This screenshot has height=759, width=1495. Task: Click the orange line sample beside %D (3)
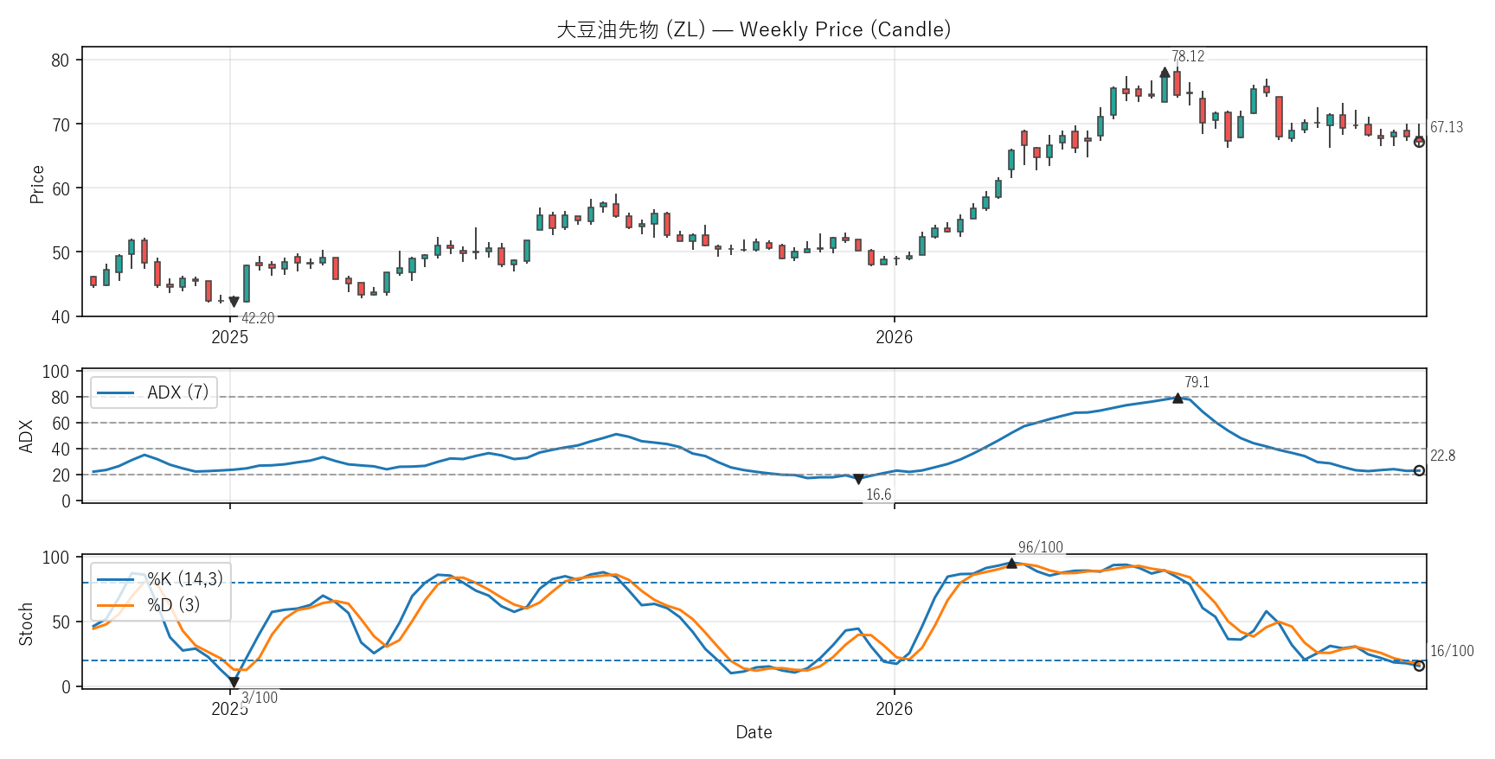coord(116,606)
